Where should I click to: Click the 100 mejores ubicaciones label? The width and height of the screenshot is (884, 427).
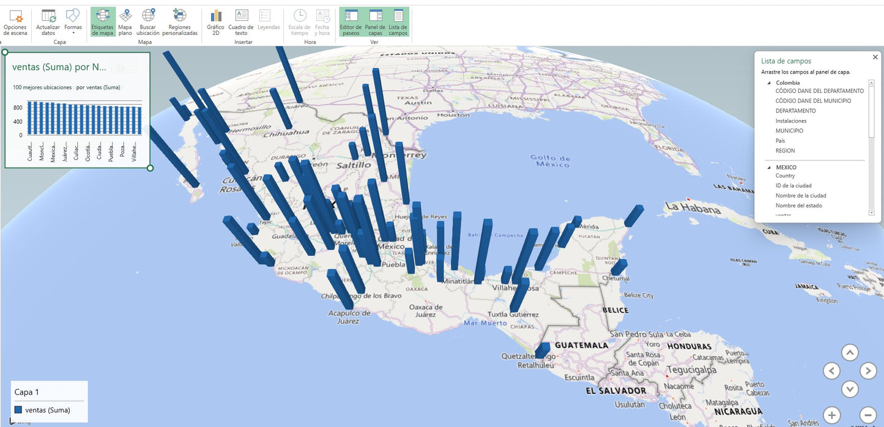(42, 87)
